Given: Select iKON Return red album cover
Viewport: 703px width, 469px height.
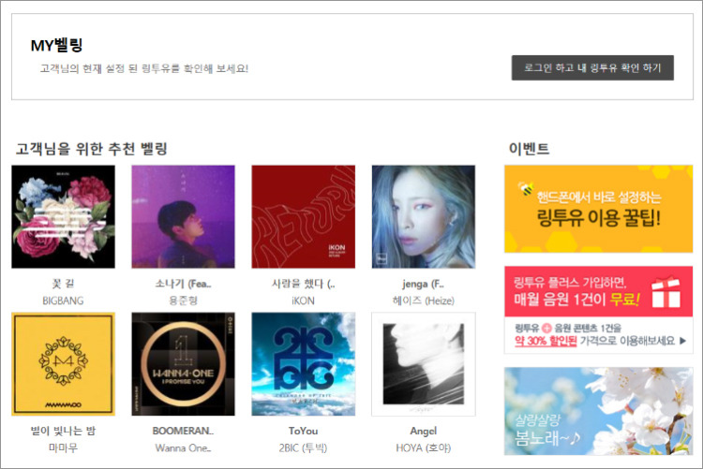Looking at the screenshot, I should click(x=303, y=217).
